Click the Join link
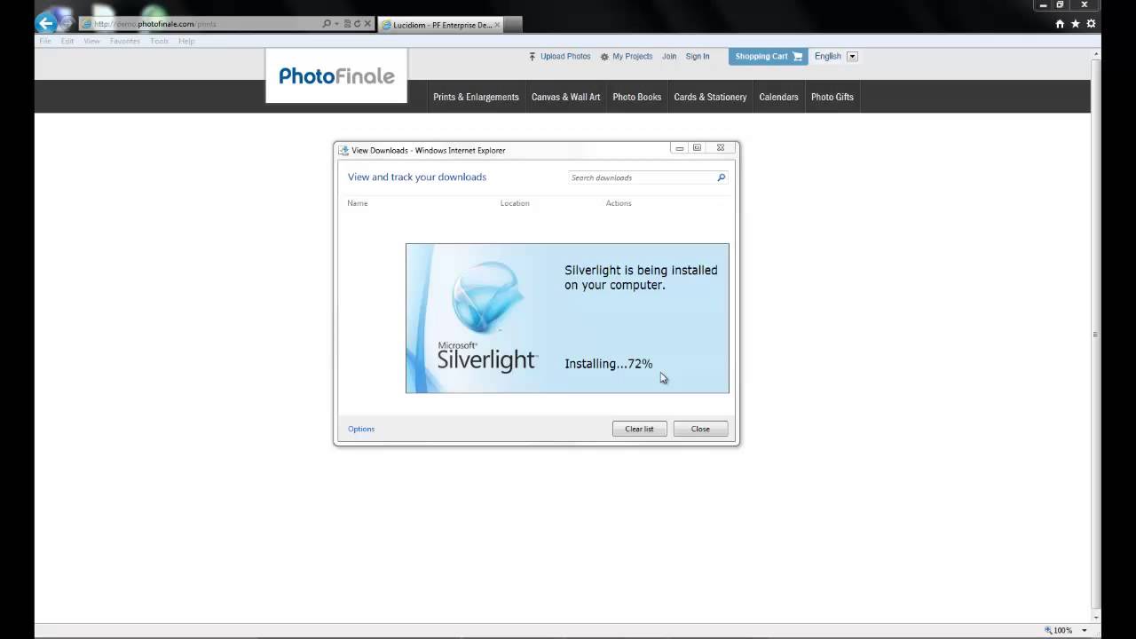This screenshot has width=1136, height=639. pyautogui.click(x=669, y=57)
